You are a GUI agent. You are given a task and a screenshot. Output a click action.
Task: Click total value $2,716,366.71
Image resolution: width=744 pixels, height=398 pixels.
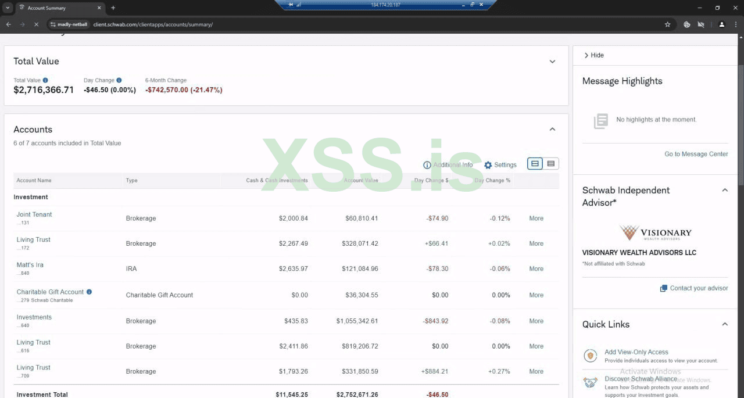coord(44,90)
